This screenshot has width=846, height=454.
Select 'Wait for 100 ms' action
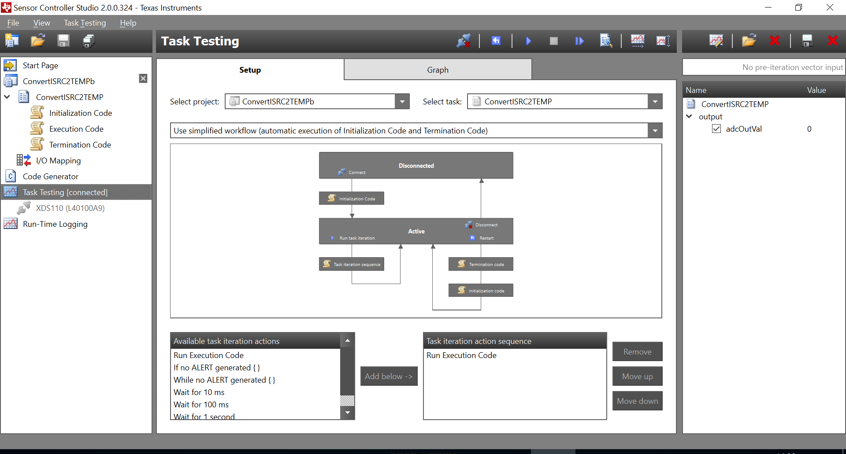[256, 405]
